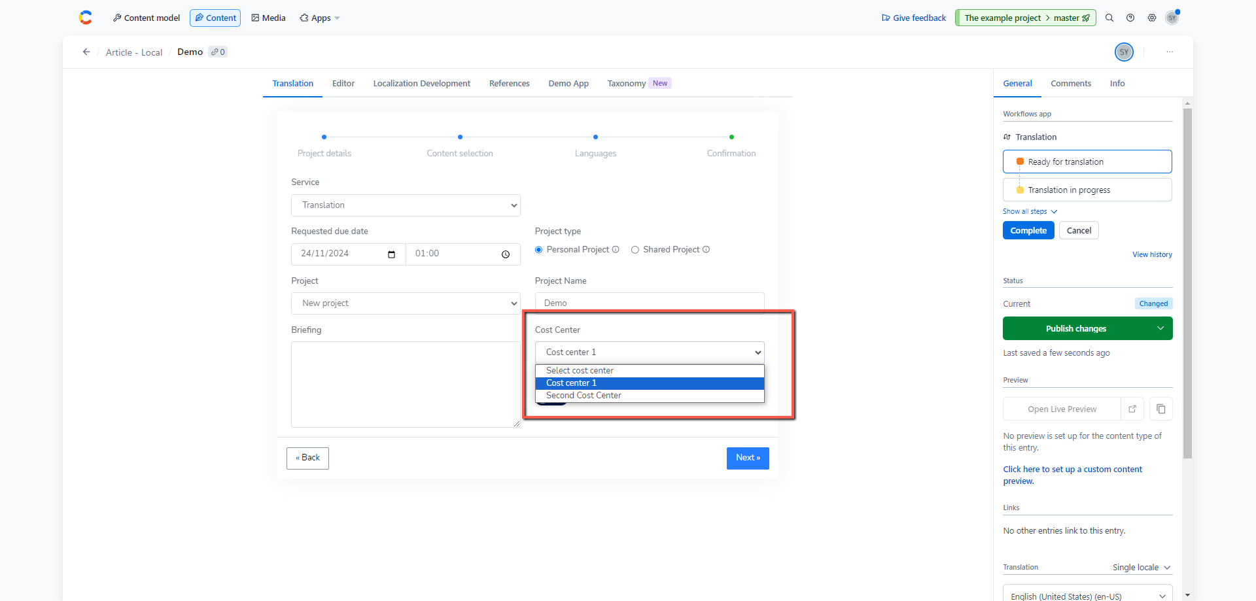Select the Translation in progress step
The height and width of the screenshot is (601, 1256).
(x=1087, y=190)
